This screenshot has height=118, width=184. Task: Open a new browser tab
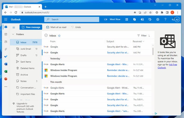pos(45,7)
